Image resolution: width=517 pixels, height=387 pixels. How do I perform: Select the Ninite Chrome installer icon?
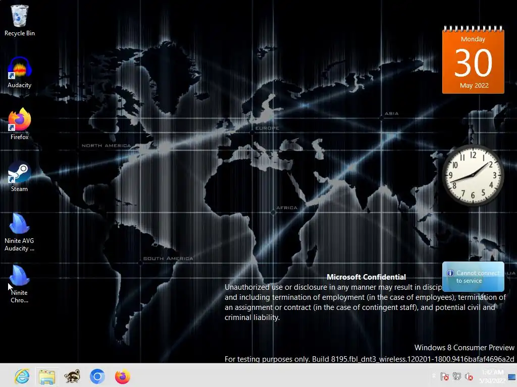20,284
